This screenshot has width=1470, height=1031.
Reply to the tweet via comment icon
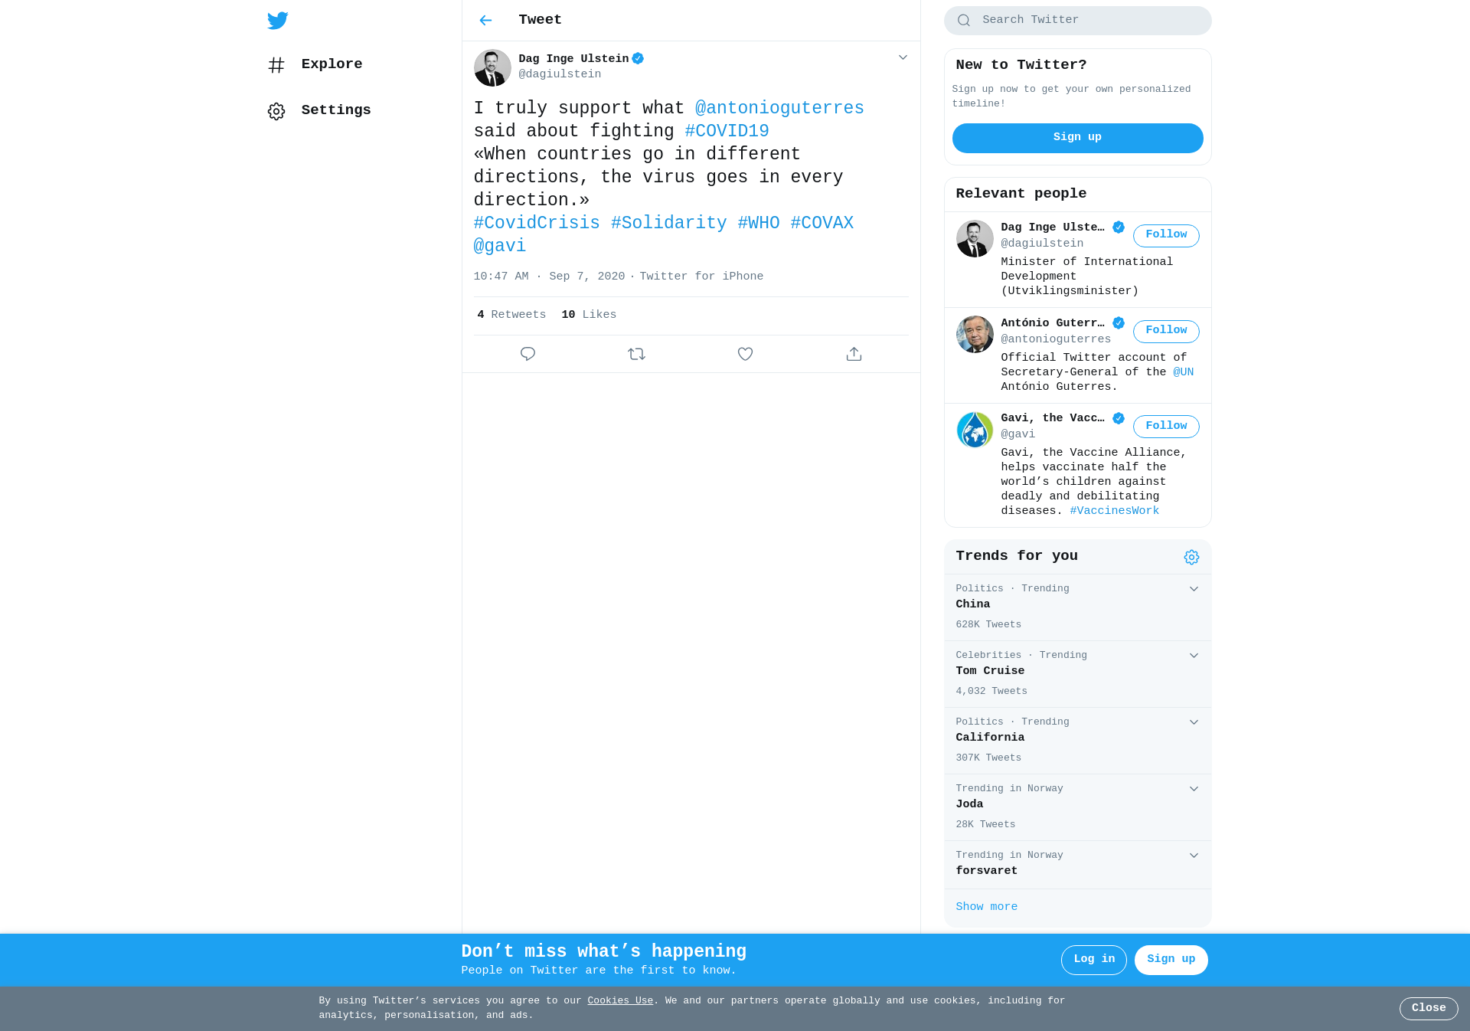[x=528, y=354]
